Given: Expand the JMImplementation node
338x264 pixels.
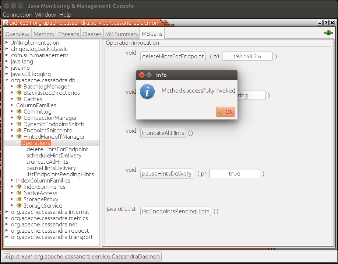Looking at the screenshot, I should (x=7, y=42).
